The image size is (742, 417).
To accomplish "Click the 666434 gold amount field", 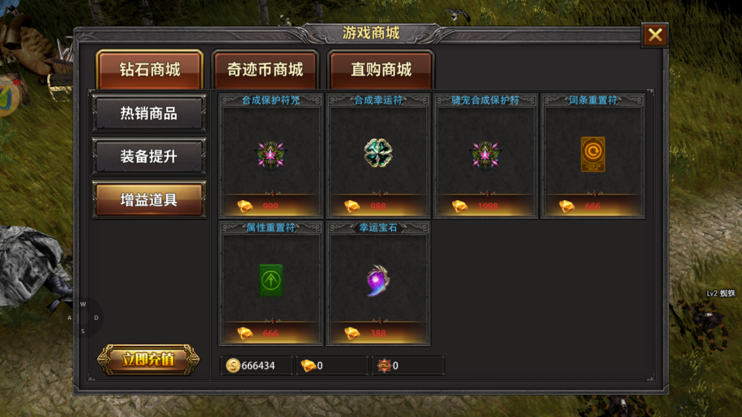I will (x=257, y=365).
